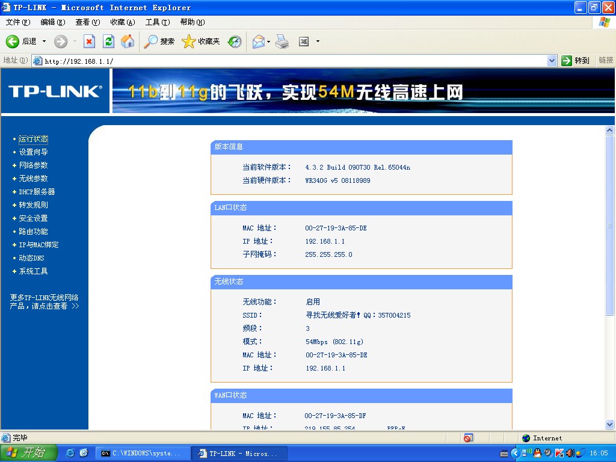Viewport: 616px width, 462px height.
Task: Click WAN MAC 00-27-19-3A-85-DF value
Action: point(335,416)
